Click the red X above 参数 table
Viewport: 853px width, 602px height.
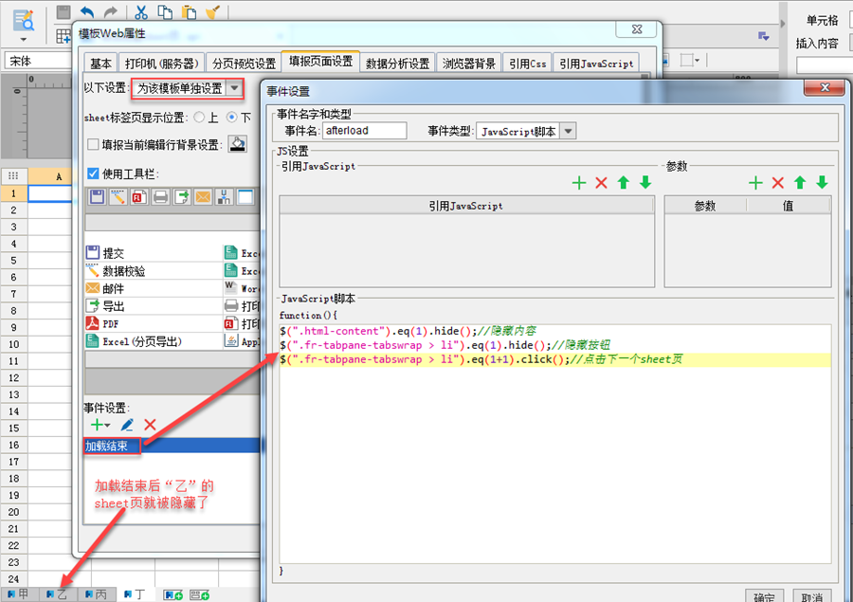click(778, 183)
